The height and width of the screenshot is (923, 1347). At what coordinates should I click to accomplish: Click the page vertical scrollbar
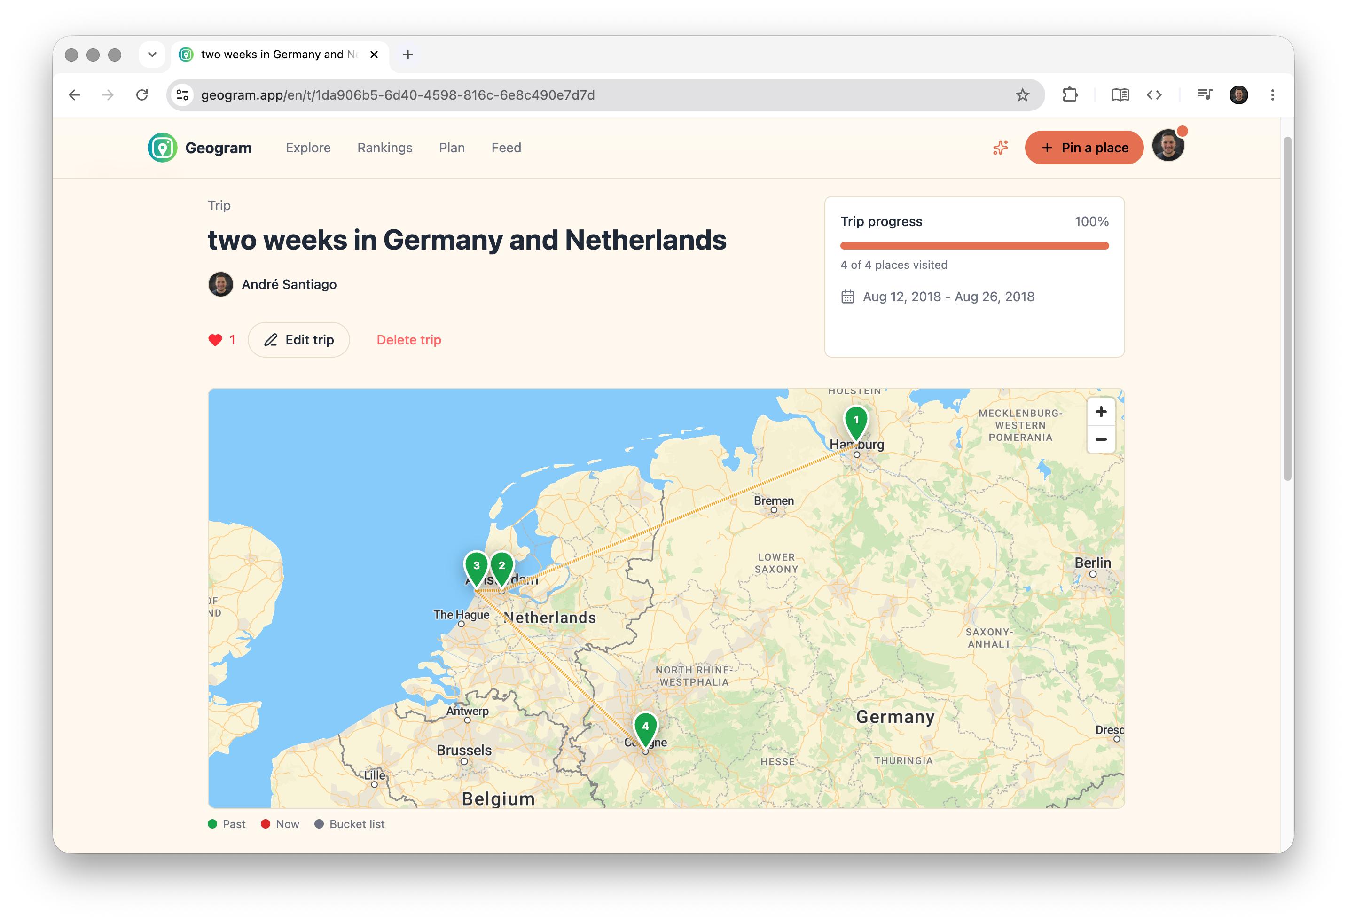click(x=1287, y=308)
